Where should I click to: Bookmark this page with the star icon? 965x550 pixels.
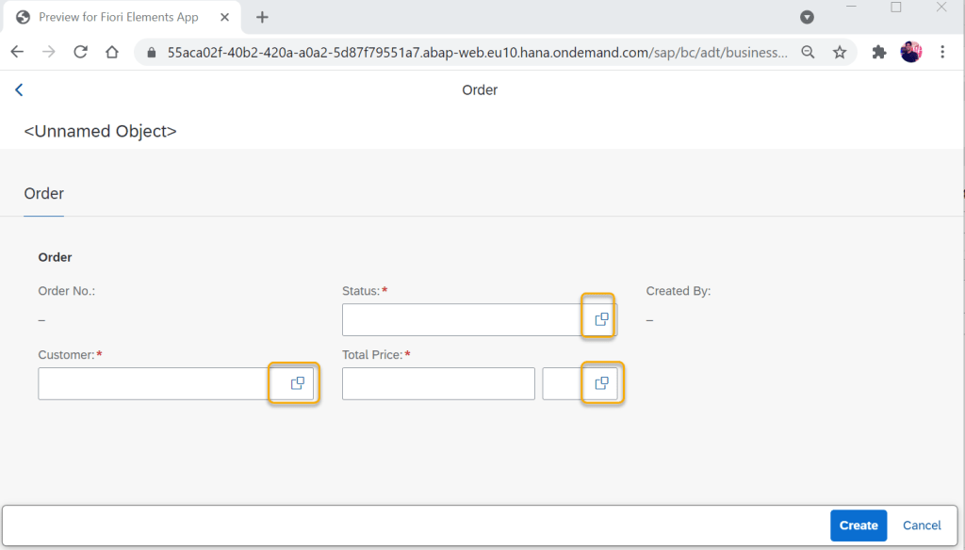(839, 53)
